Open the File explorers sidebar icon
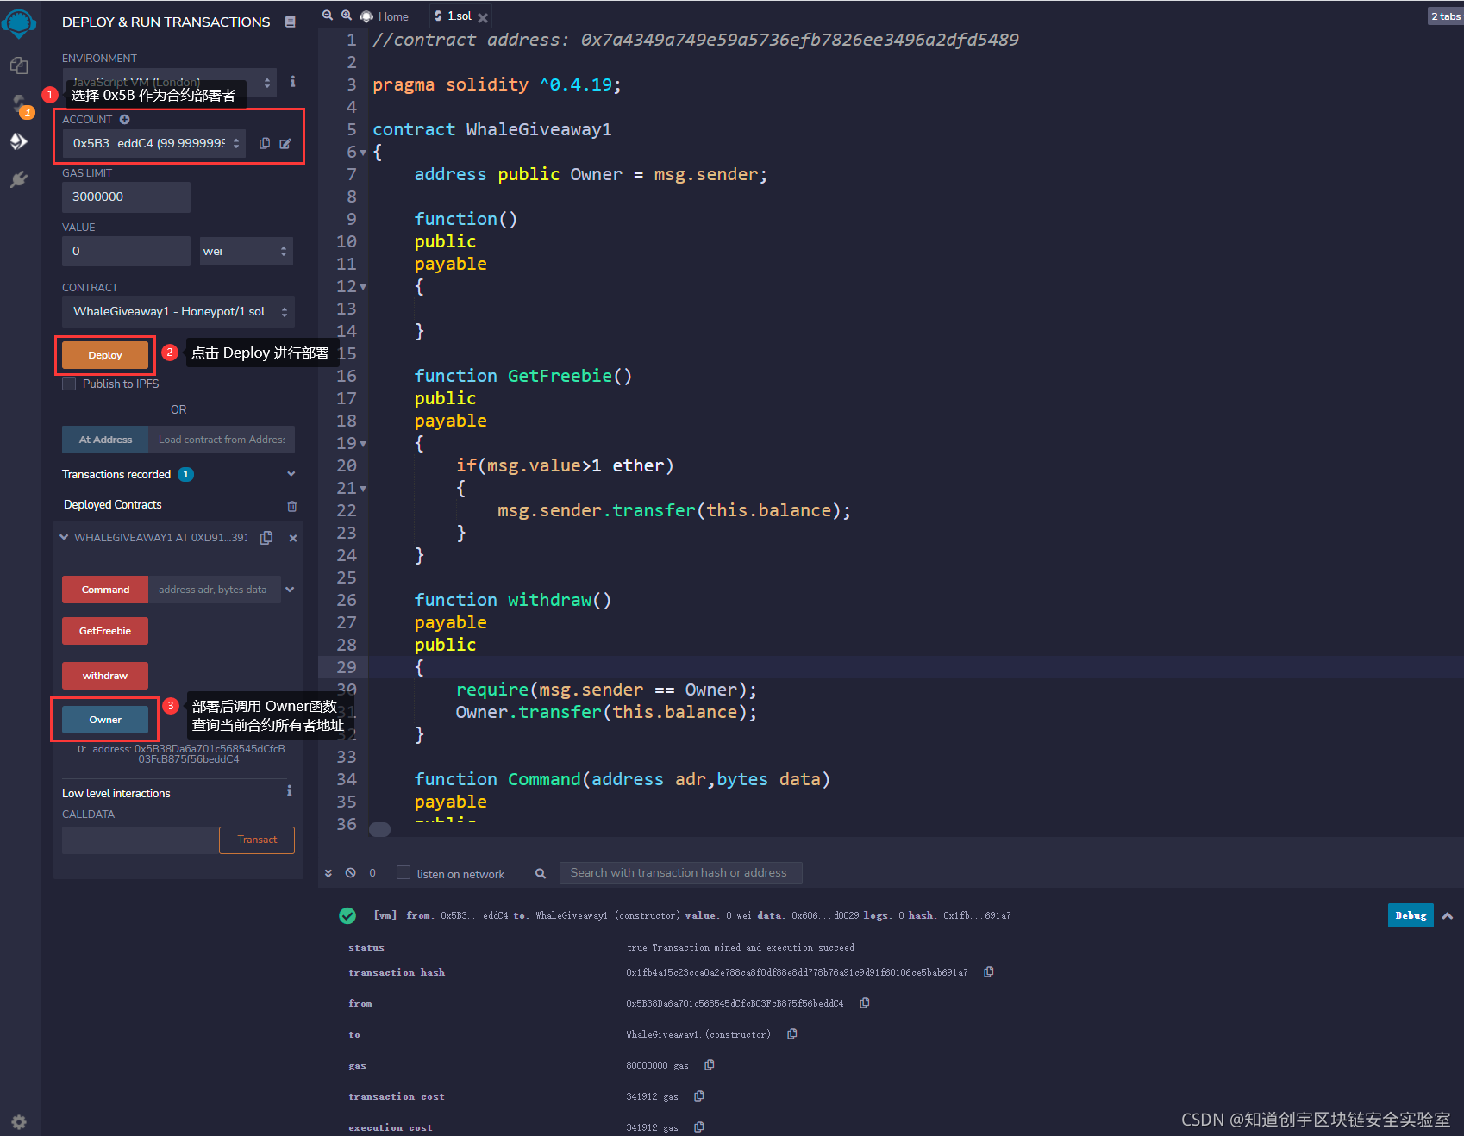 pos(19,66)
